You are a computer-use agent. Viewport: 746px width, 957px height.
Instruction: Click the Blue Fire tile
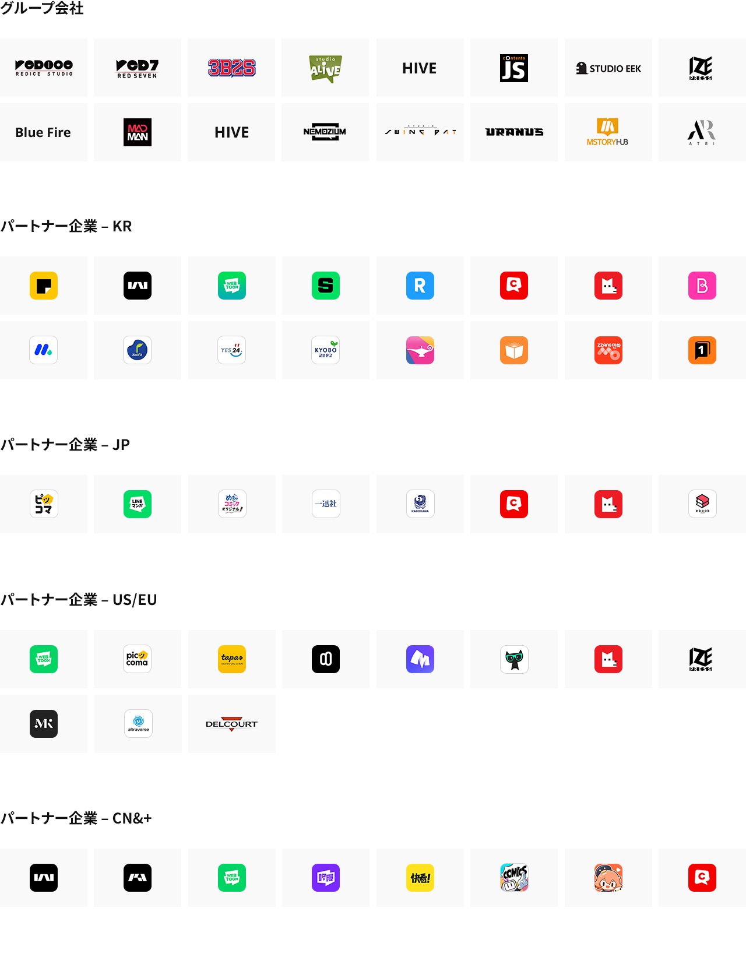coord(44,132)
